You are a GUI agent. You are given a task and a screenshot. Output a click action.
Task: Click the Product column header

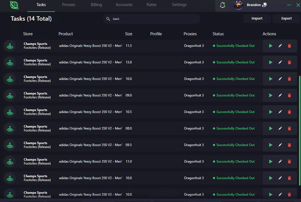[x=66, y=34]
